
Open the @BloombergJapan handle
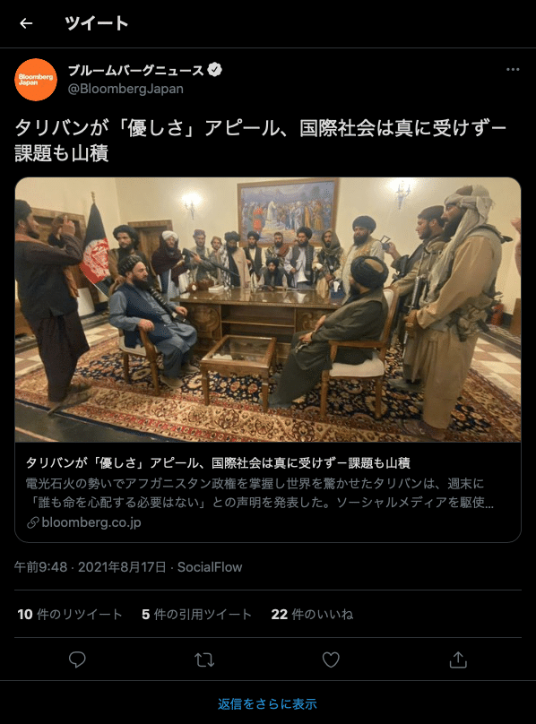pos(125,89)
